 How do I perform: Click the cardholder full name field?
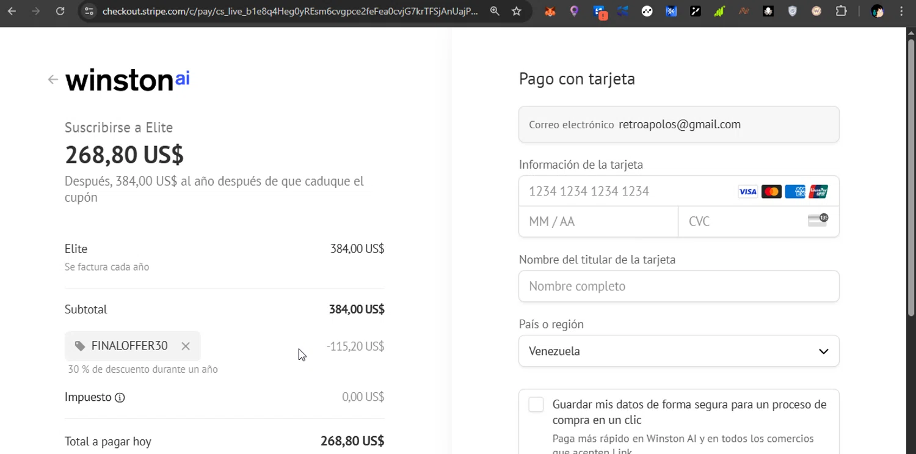pos(679,286)
